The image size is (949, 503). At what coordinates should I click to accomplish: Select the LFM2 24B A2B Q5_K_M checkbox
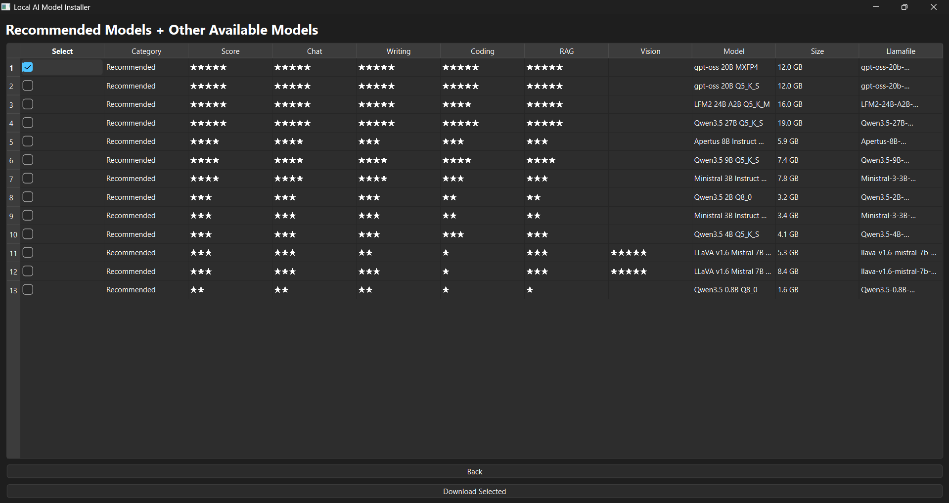[28, 104]
